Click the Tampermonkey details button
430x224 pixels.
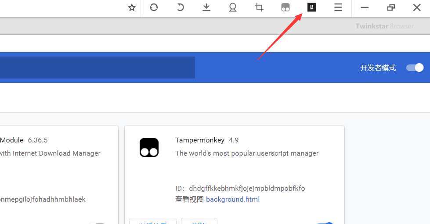pyautogui.click(x=153, y=221)
